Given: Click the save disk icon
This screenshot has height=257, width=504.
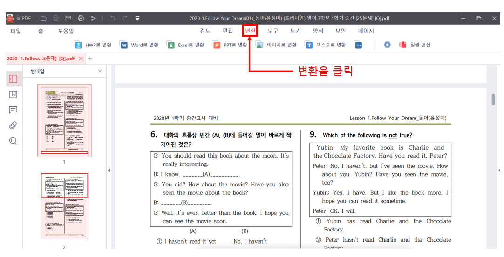Looking at the screenshot, I should pos(56,18).
